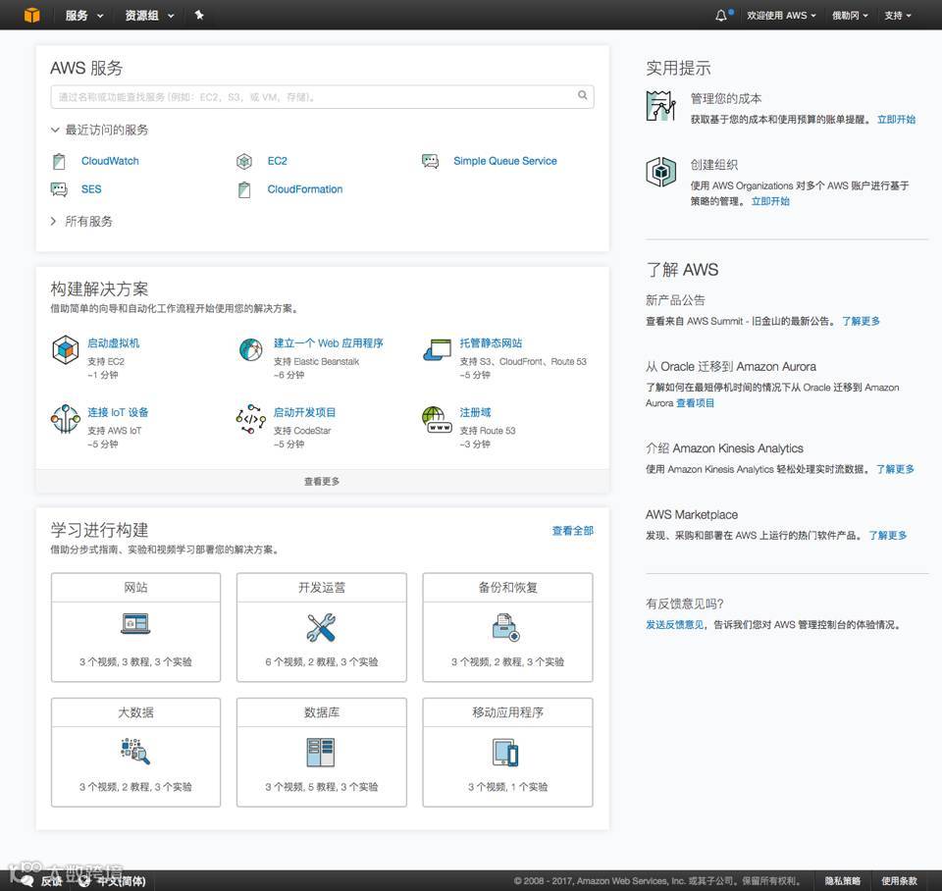Open the 网站 learning card icon
This screenshot has height=891, width=942.
135,624
